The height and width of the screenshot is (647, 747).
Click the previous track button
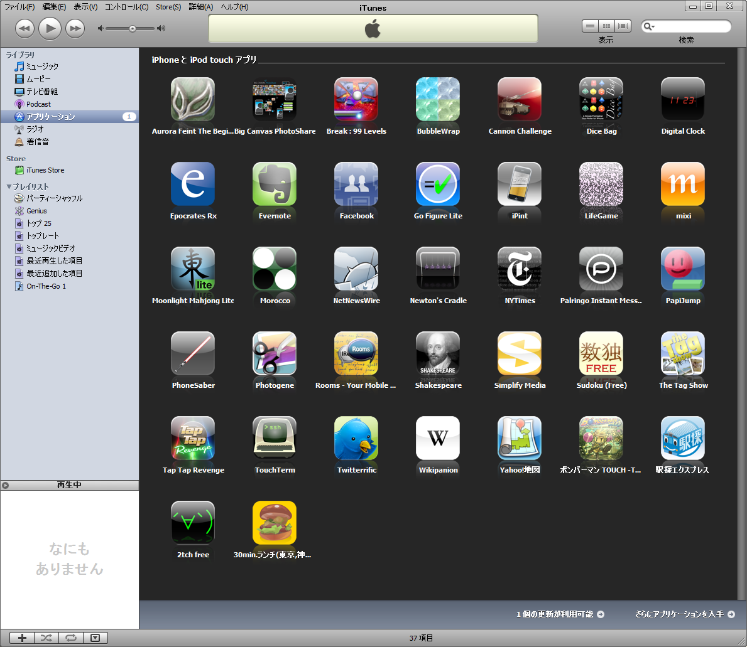25,28
